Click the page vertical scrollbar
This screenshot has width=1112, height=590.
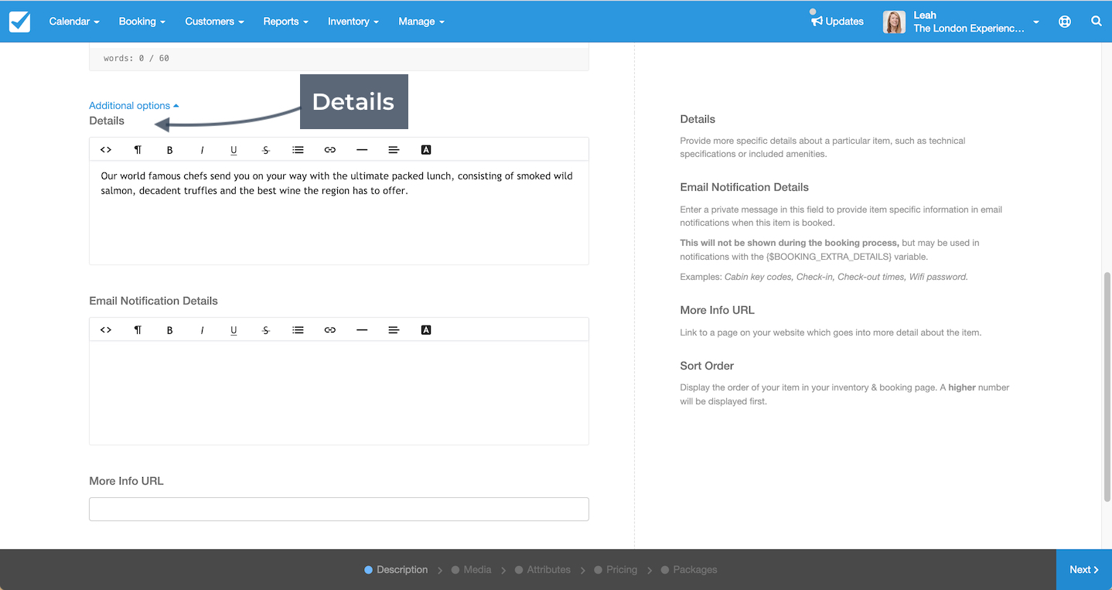(1107, 387)
